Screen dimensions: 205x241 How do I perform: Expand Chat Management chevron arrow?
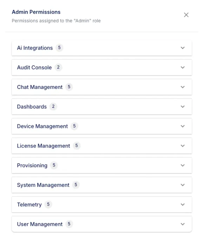pyautogui.click(x=183, y=87)
